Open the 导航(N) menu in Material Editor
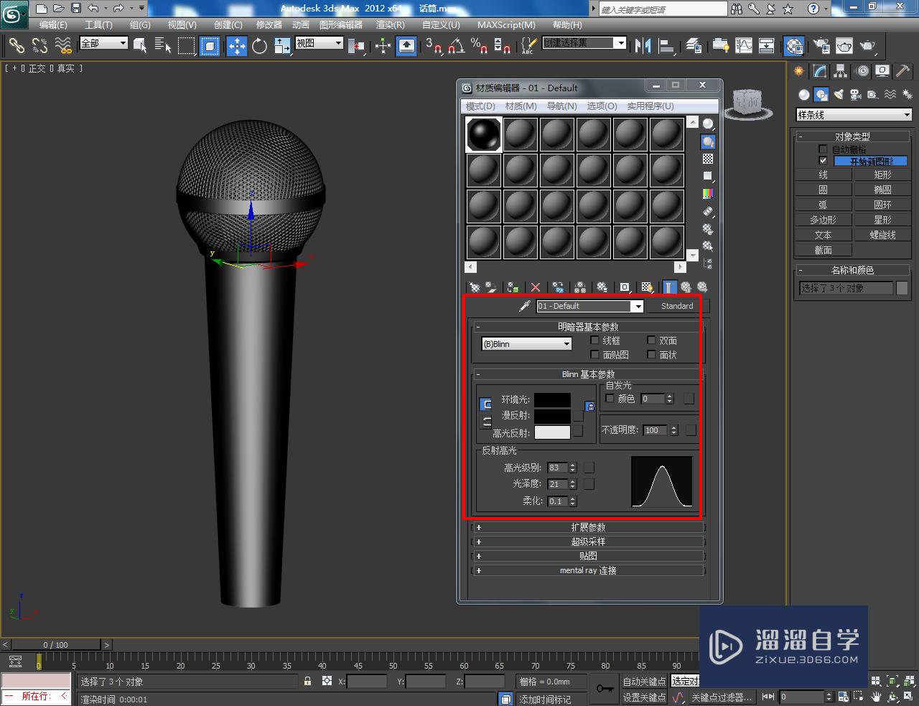This screenshot has height=706, width=919. [561, 106]
